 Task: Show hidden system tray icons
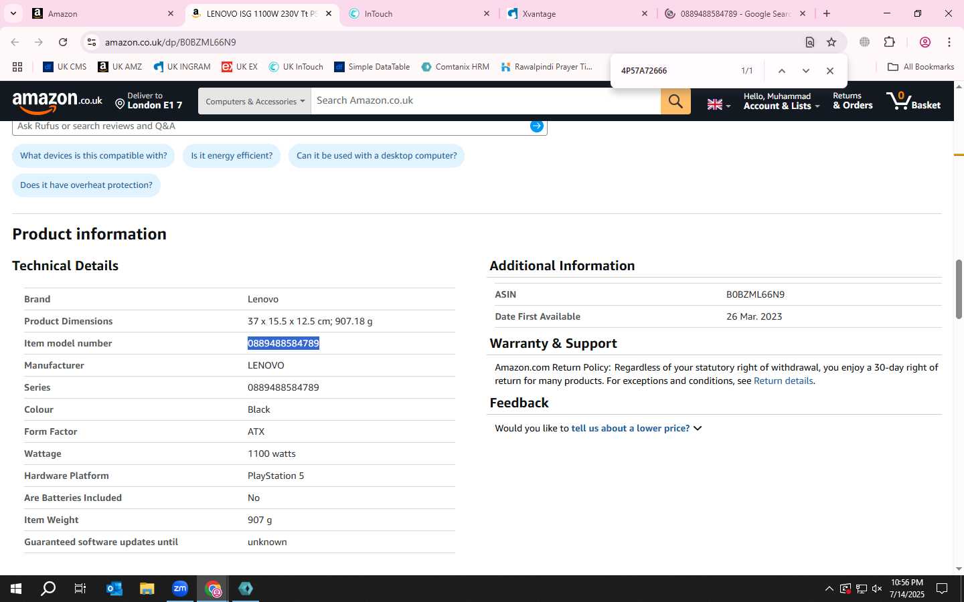click(829, 589)
